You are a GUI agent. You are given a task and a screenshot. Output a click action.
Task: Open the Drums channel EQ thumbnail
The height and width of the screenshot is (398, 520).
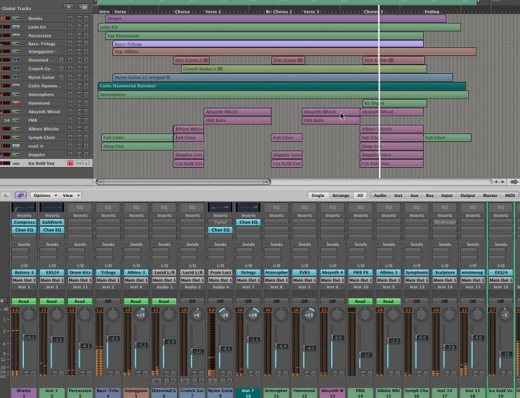coord(23,208)
